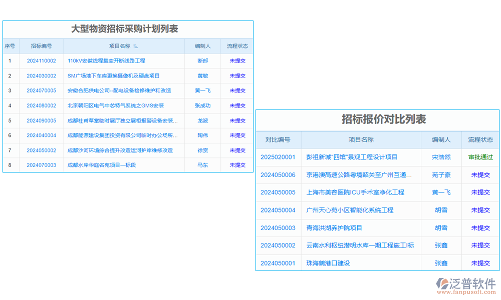Click the 大型物资招标采购计划列表 title
This screenshot has height=300, width=501.
pyautogui.click(x=128, y=28)
